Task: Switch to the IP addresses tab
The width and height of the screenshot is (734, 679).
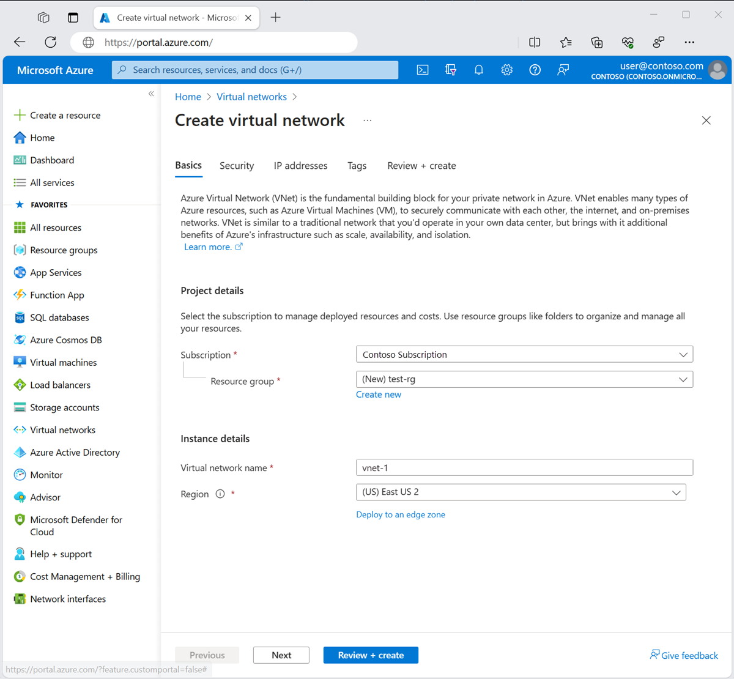Action: (300, 165)
